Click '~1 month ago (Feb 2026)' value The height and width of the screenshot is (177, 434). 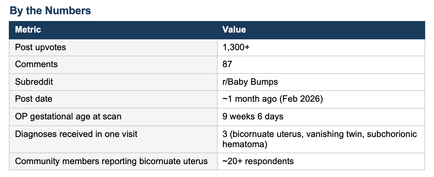pos(321,99)
